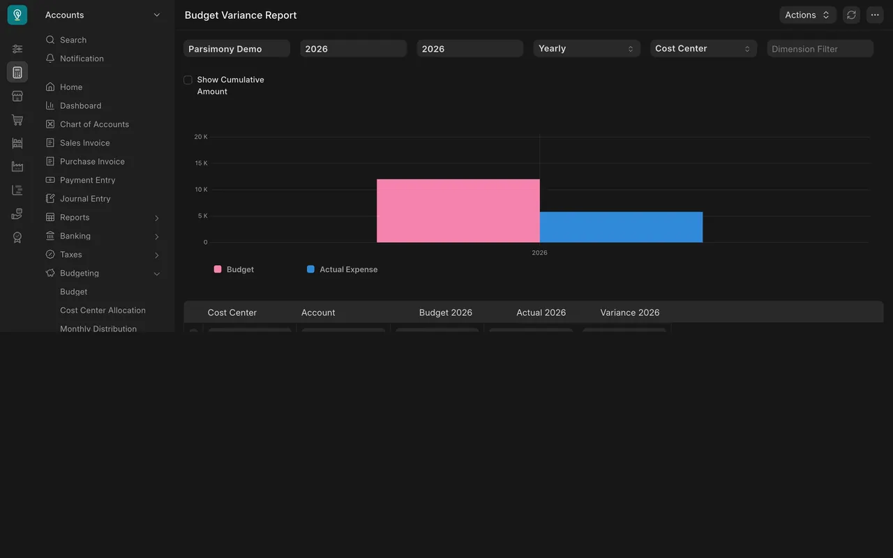Enable Show Cumulative Amount checkbox
The height and width of the screenshot is (558, 893).
tap(188, 80)
